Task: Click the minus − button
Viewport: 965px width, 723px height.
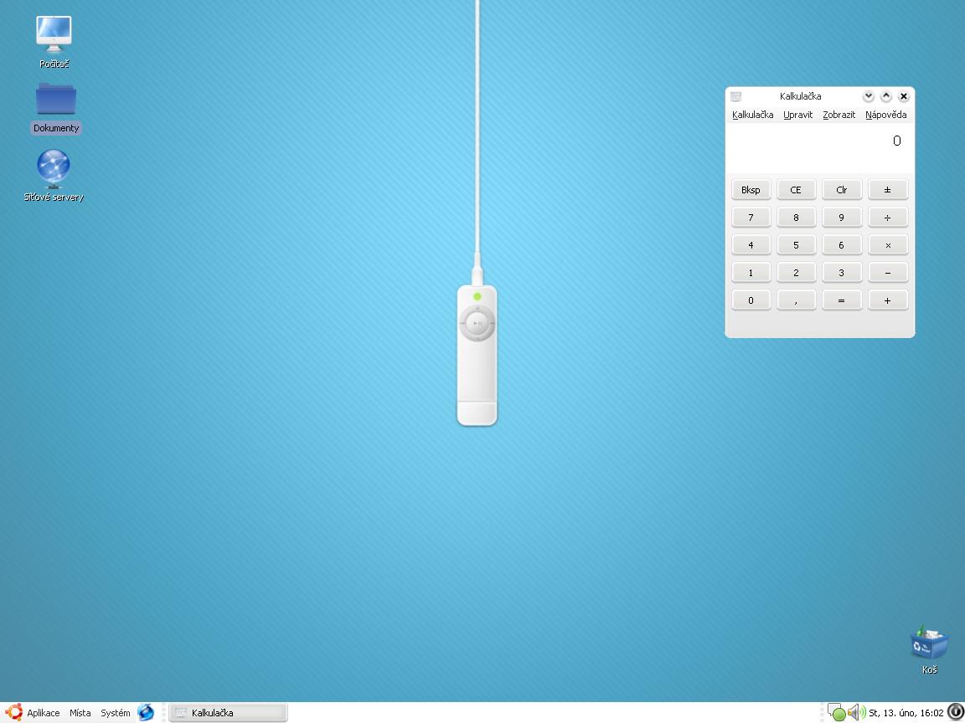Action: pos(887,272)
